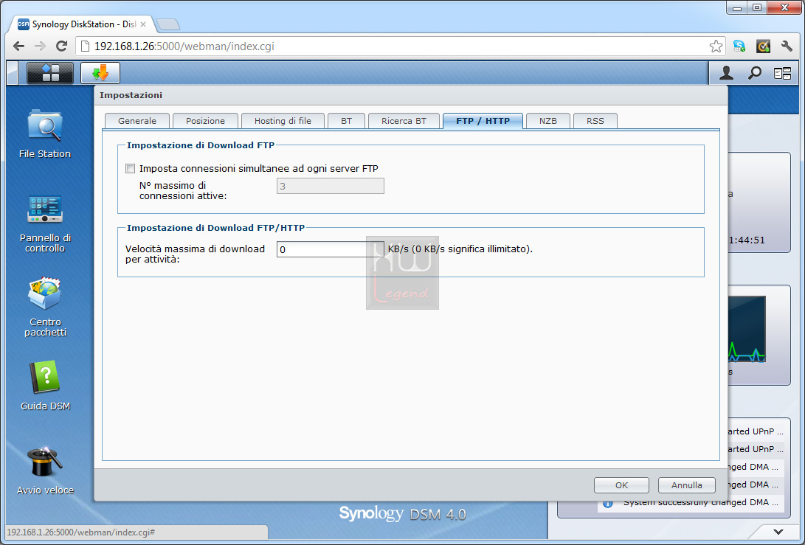Open the BT tab
This screenshot has width=805, height=545.
[x=347, y=121]
